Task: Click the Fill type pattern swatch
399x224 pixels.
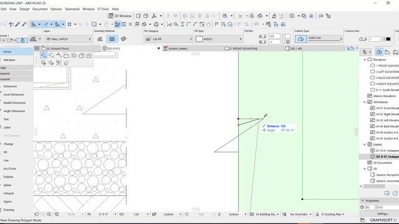Action: (x=199, y=39)
